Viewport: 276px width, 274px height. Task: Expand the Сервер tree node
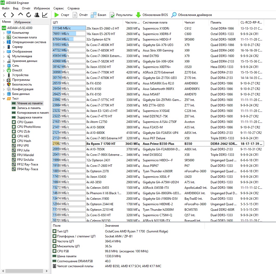(x=4, y=47)
